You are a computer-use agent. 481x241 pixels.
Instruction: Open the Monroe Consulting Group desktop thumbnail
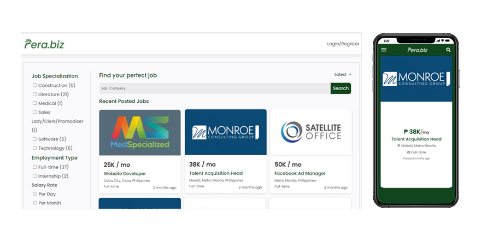coord(225,132)
